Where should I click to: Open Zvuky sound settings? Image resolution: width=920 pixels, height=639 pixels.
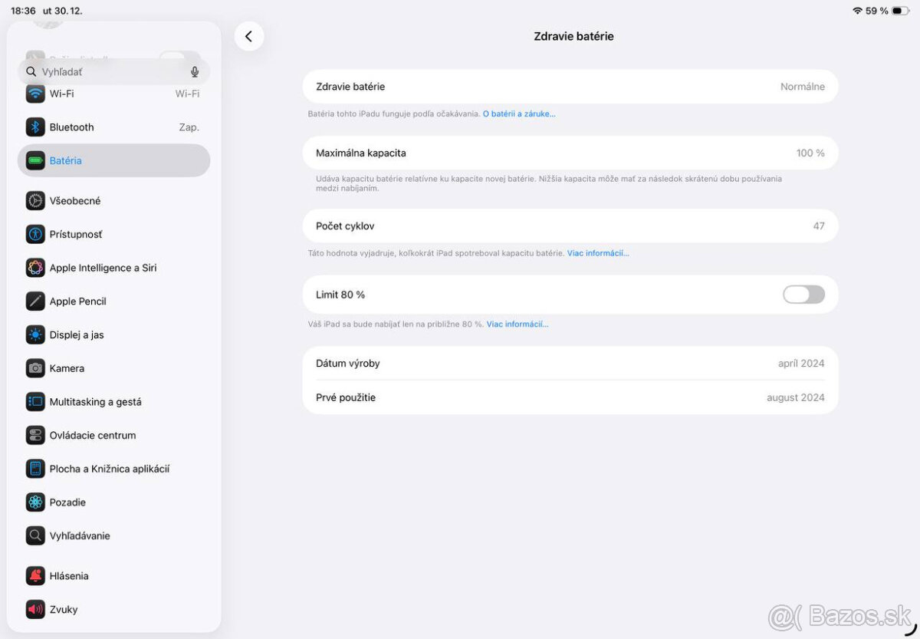pos(63,609)
